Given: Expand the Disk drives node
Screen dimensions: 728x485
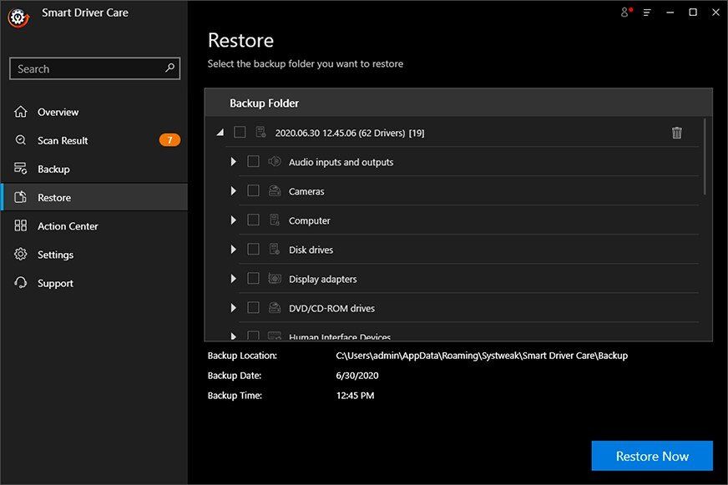Looking at the screenshot, I should point(234,250).
